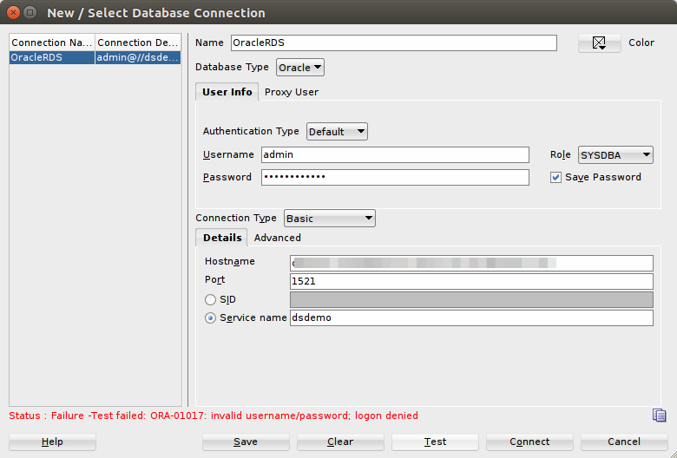Image resolution: width=677 pixels, height=458 pixels.
Task: Toggle the Save Password checkbox
Action: click(555, 178)
